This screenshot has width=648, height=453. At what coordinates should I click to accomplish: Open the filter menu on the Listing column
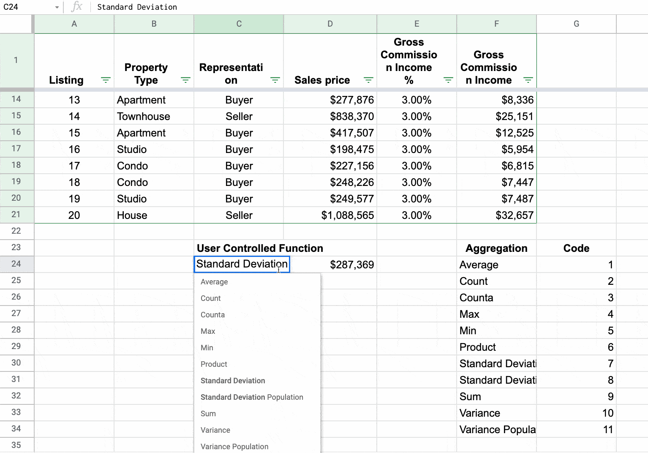pos(105,80)
